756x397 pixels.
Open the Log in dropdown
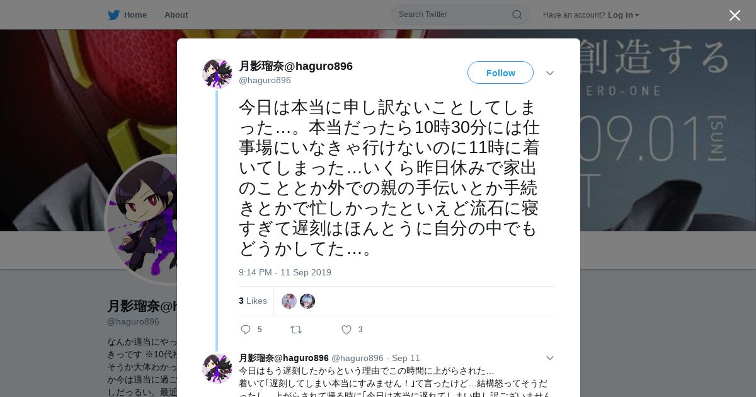[x=624, y=15]
